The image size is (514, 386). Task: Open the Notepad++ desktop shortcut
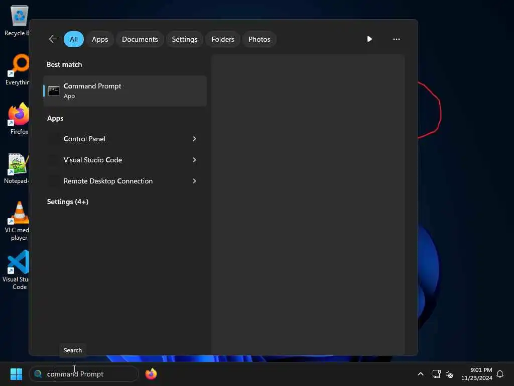pyautogui.click(x=17, y=168)
